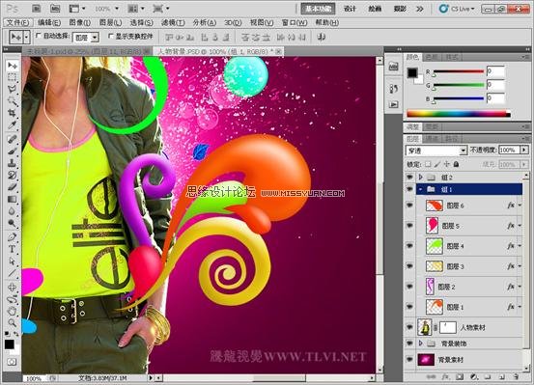Select the Crop tool
Image resolution: width=534 pixels, height=385 pixels.
click(13, 113)
